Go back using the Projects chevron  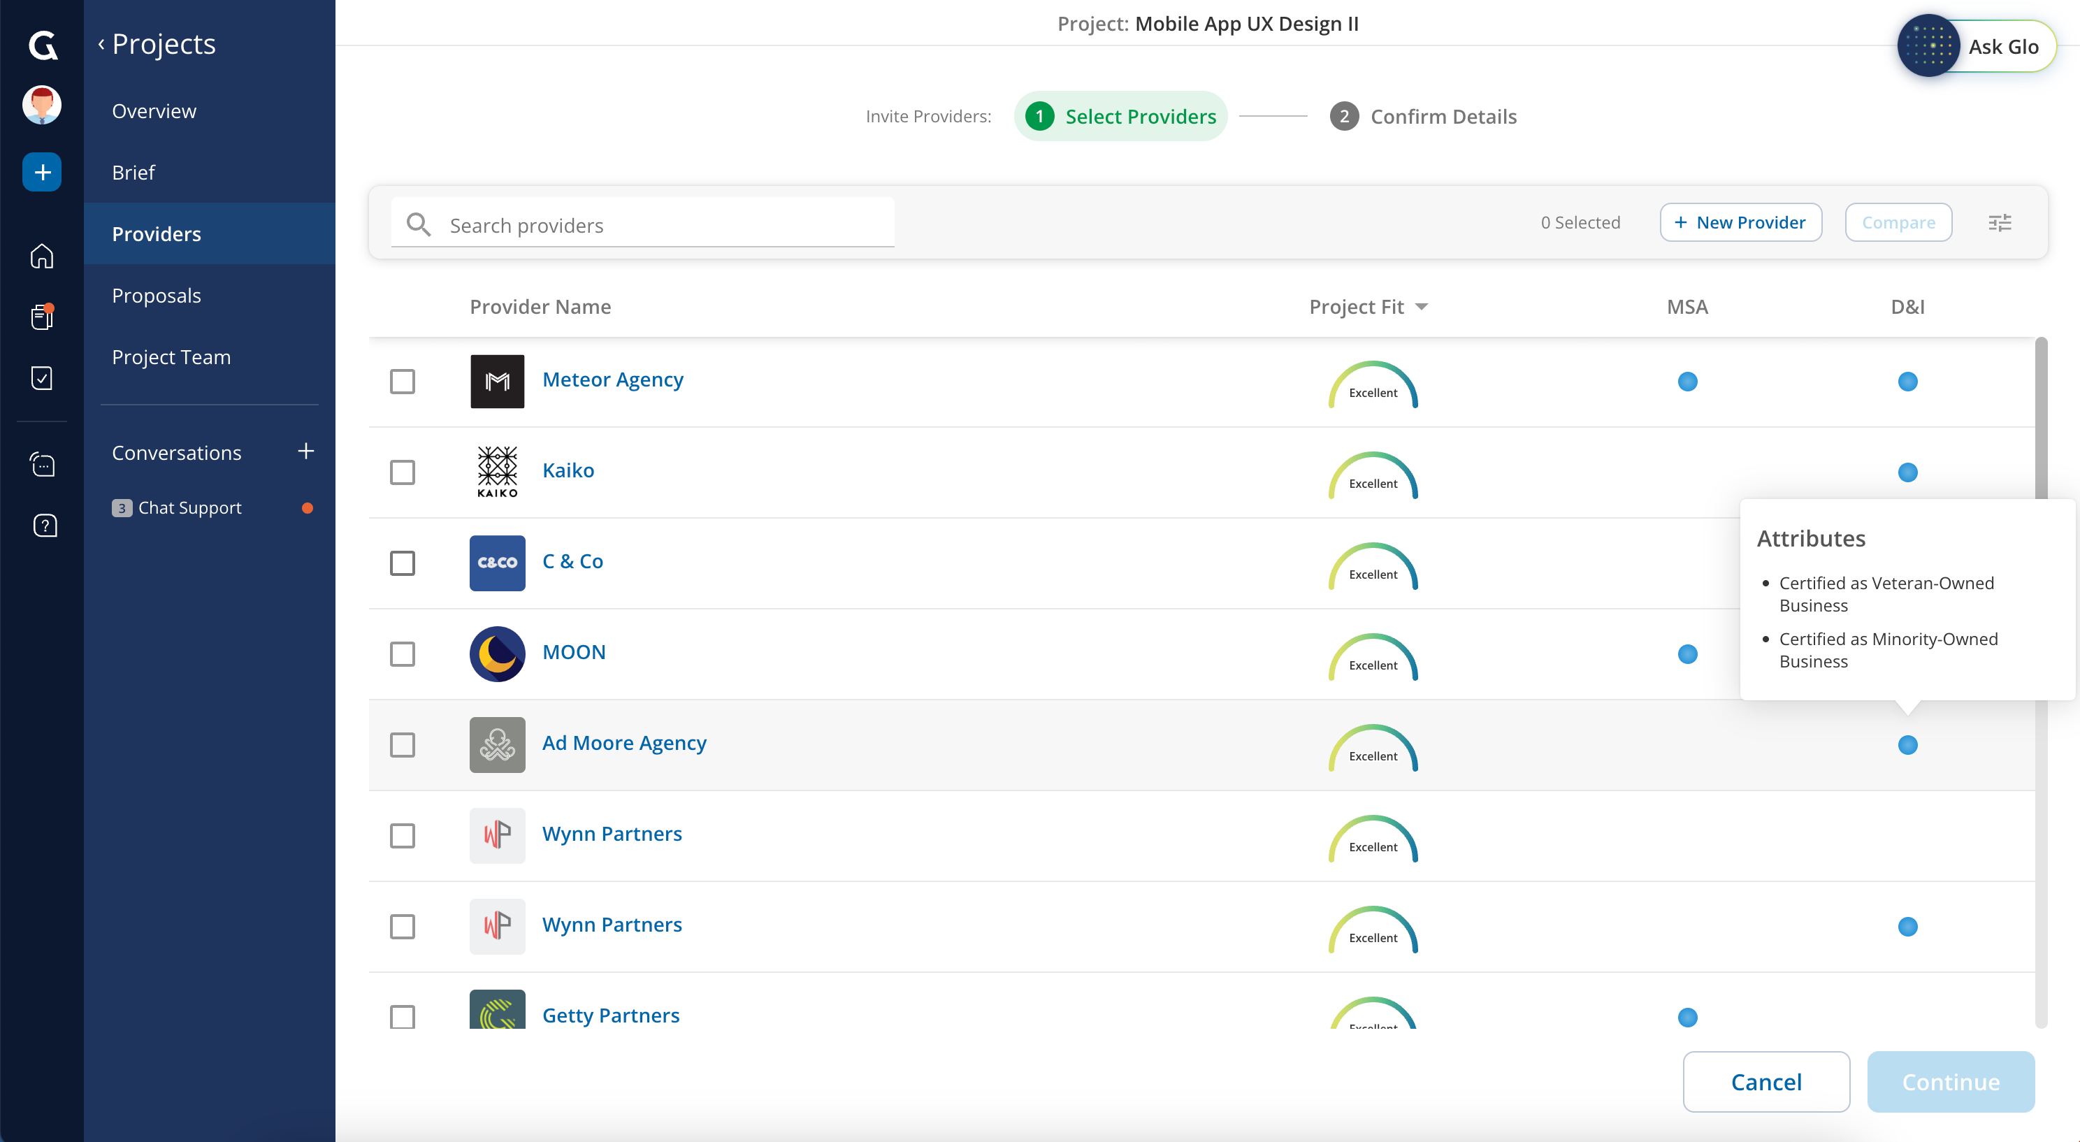[x=102, y=45]
